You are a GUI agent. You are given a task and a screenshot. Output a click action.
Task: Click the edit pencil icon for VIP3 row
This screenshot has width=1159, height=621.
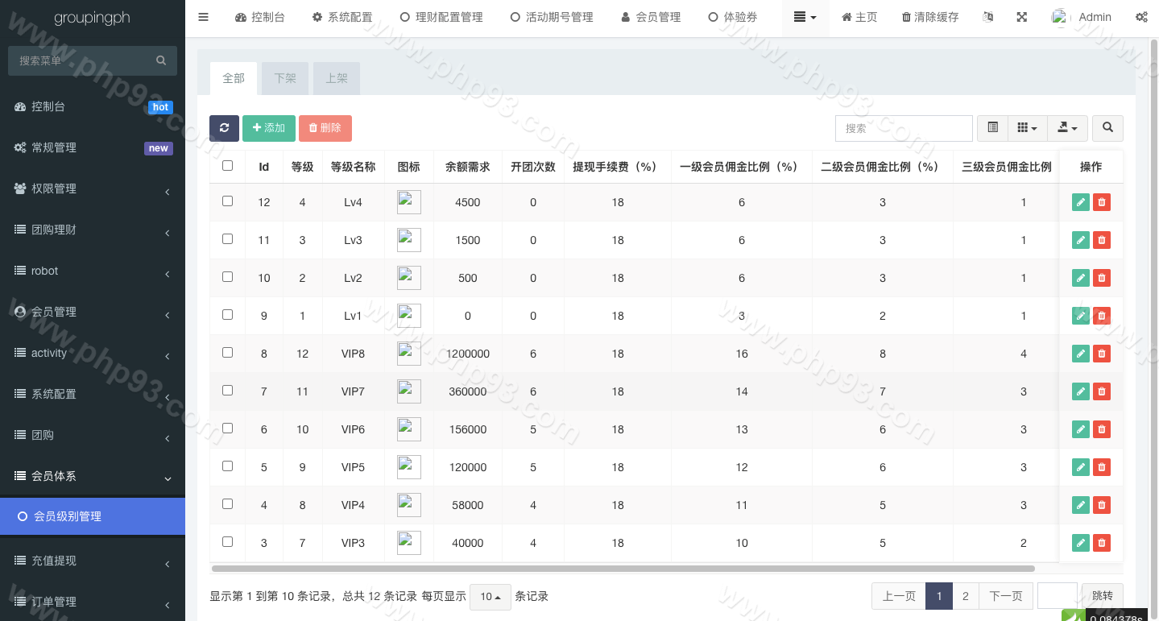[1080, 543]
